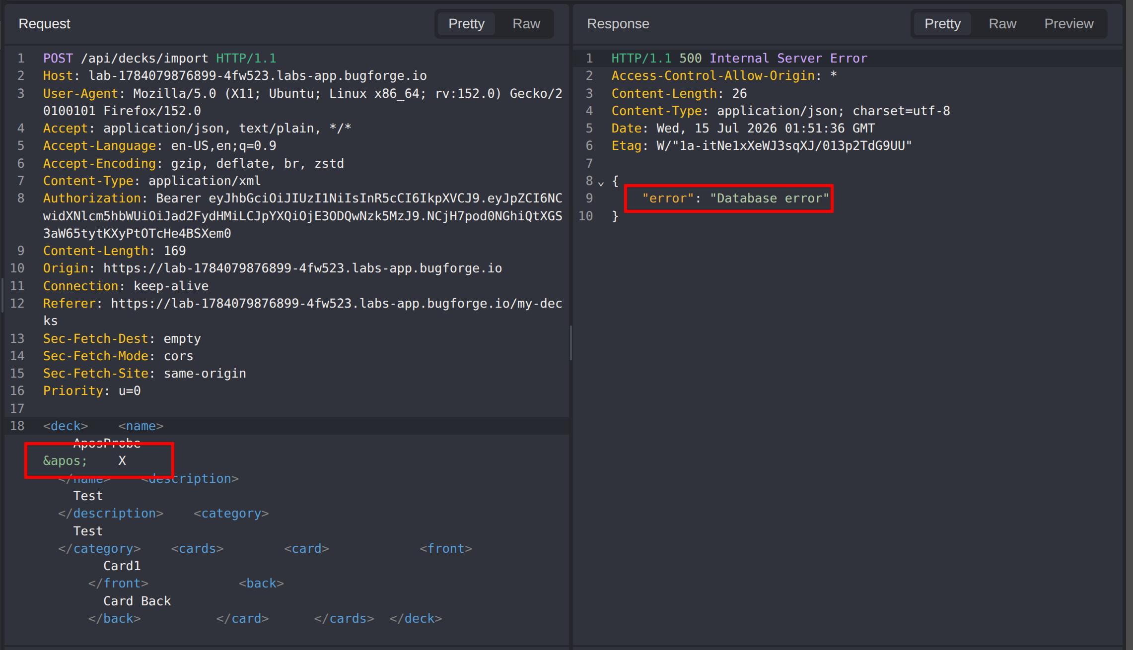Image resolution: width=1133 pixels, height=650 pixels.
Task: Click the Request panel title
Action: pyautogui.click(x=44, y=24)
